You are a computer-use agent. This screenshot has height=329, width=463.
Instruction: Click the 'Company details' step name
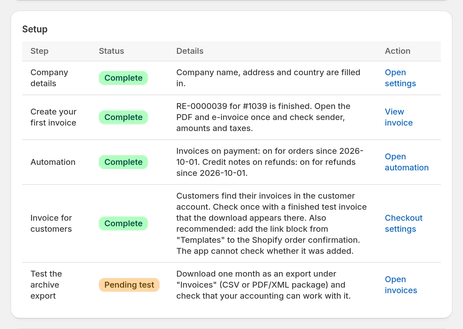click(x=49, y=78)
